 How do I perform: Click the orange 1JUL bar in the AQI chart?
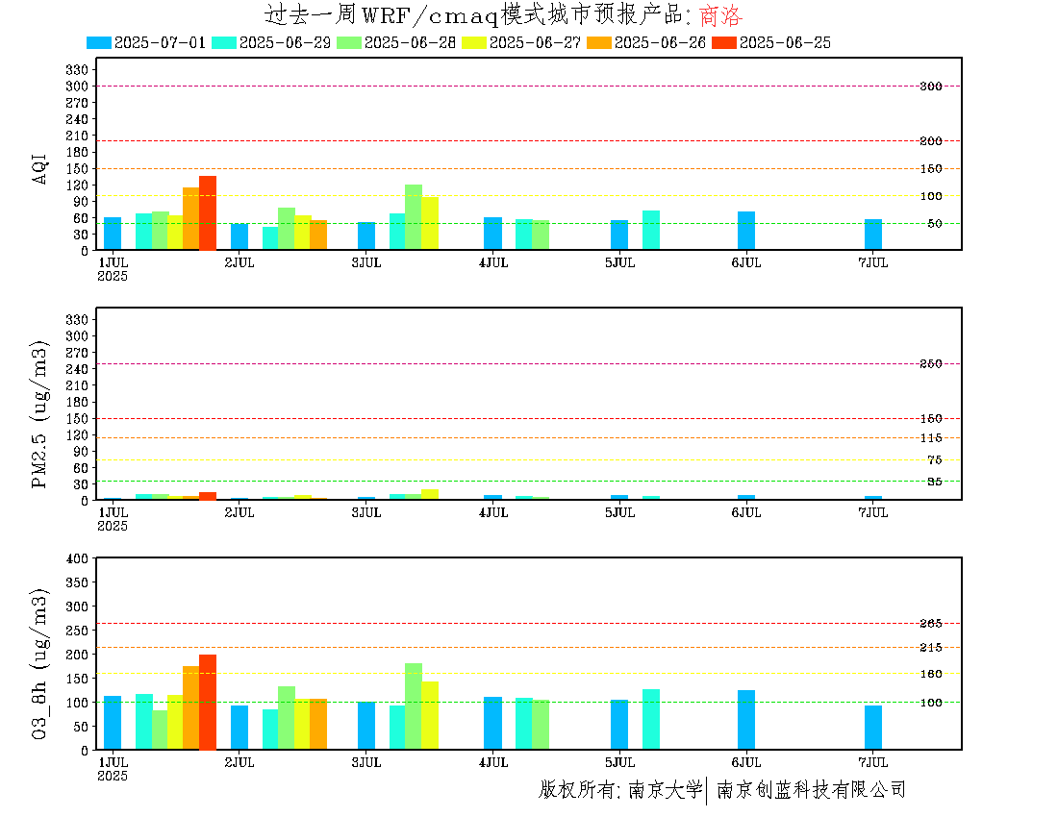pos(191,219)
